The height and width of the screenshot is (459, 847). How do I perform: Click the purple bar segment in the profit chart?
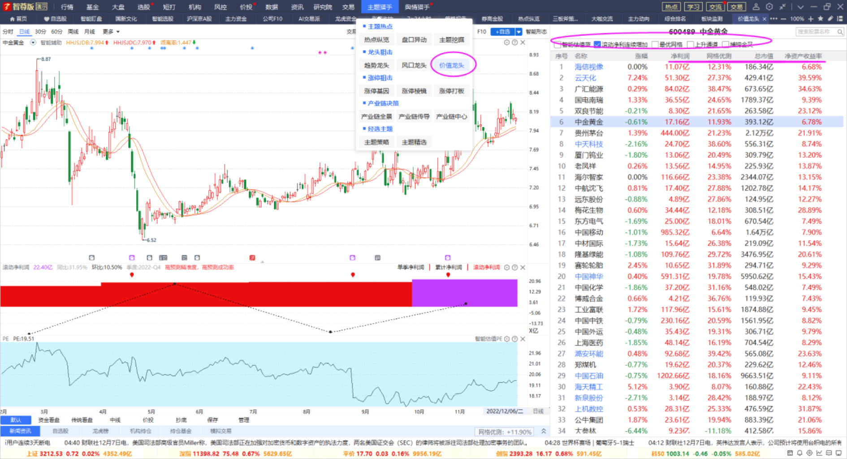[465, 293]
